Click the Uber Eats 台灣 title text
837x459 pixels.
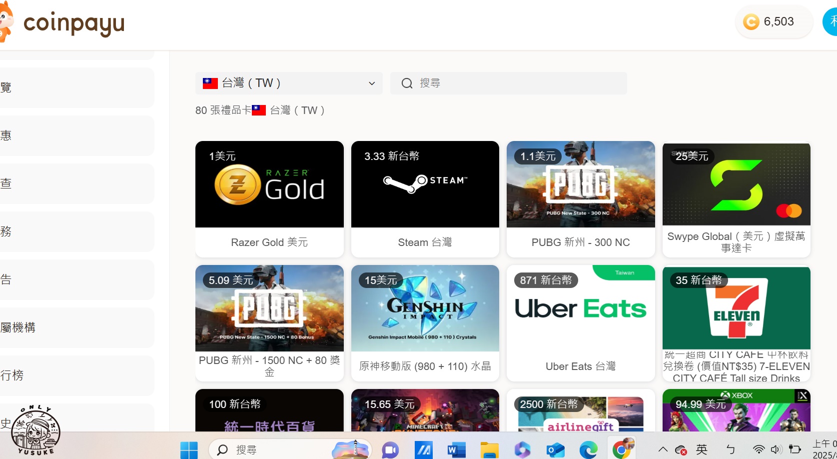point(581,366)
